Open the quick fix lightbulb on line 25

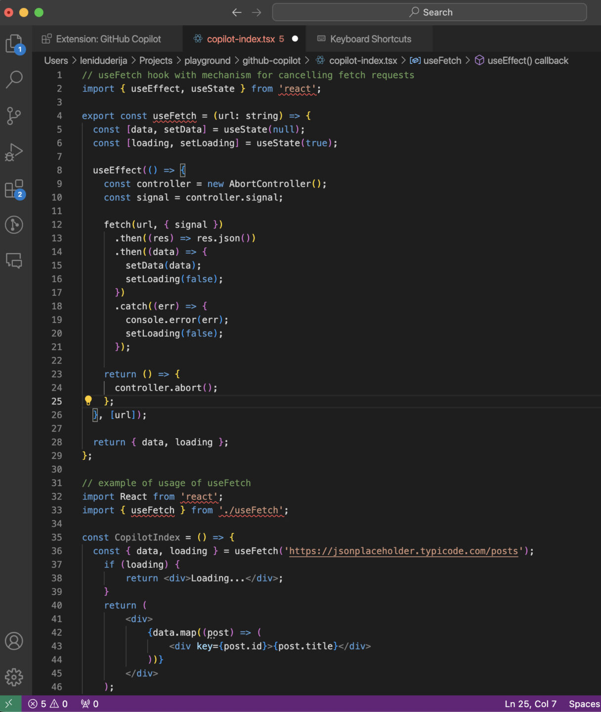(88, 400)
